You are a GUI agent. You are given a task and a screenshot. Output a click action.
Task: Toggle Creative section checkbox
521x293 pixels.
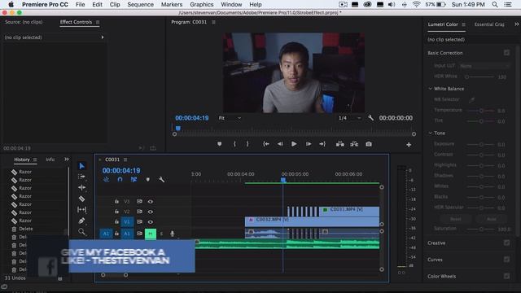pos(506,243)
